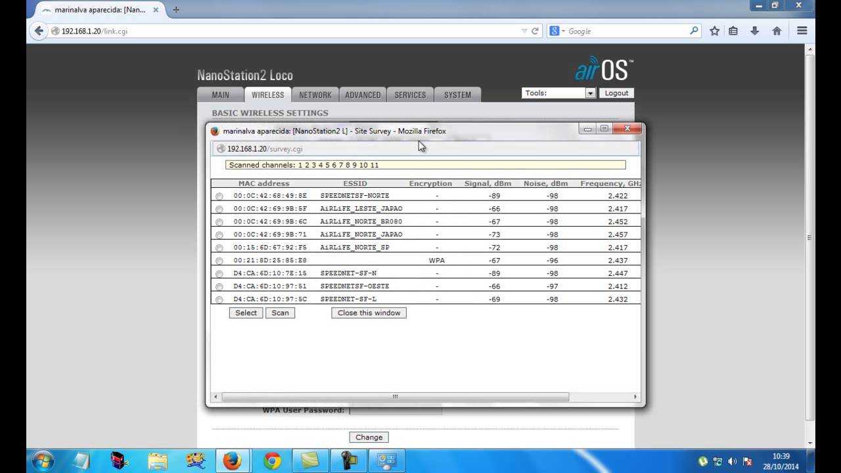This screenshot has width=841, height=473.
Task: Open the downloads arrow icon
Action: coord(756,31)
